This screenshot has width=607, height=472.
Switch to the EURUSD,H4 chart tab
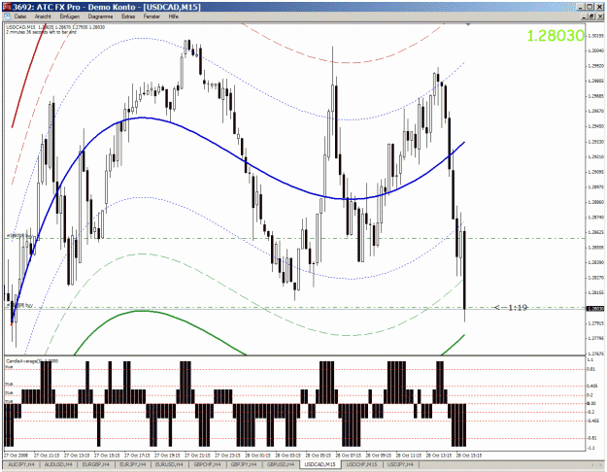(x=170, y=464)
